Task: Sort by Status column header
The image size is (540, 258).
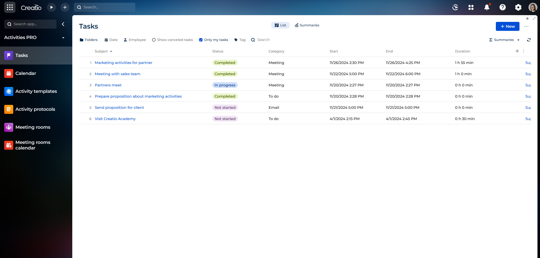Action: [x=218, y=51]
